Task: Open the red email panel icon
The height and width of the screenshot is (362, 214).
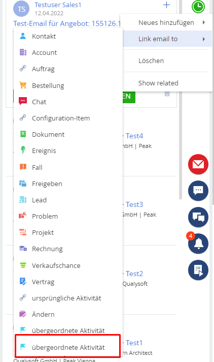Action: (198, 164)
